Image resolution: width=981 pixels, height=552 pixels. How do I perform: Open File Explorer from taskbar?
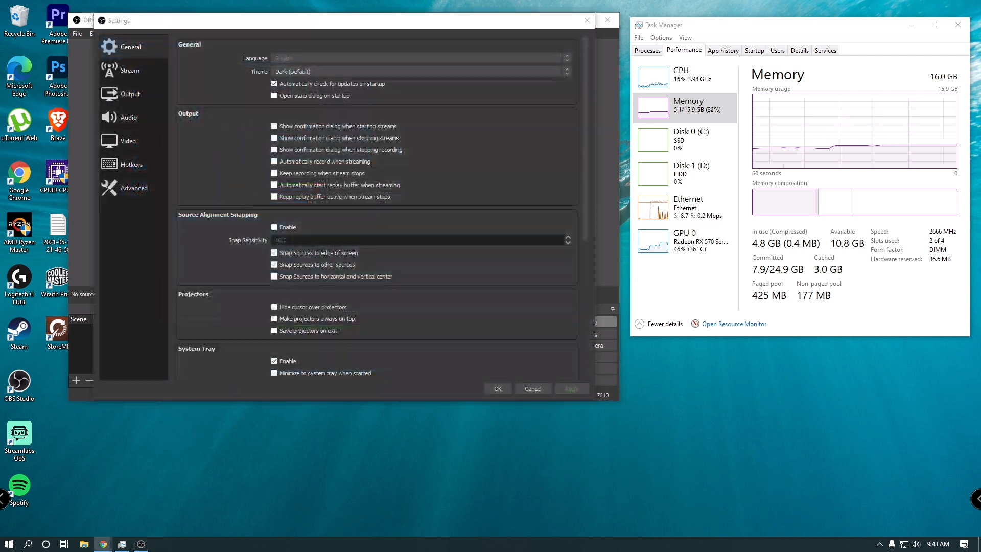pos(84,544)
